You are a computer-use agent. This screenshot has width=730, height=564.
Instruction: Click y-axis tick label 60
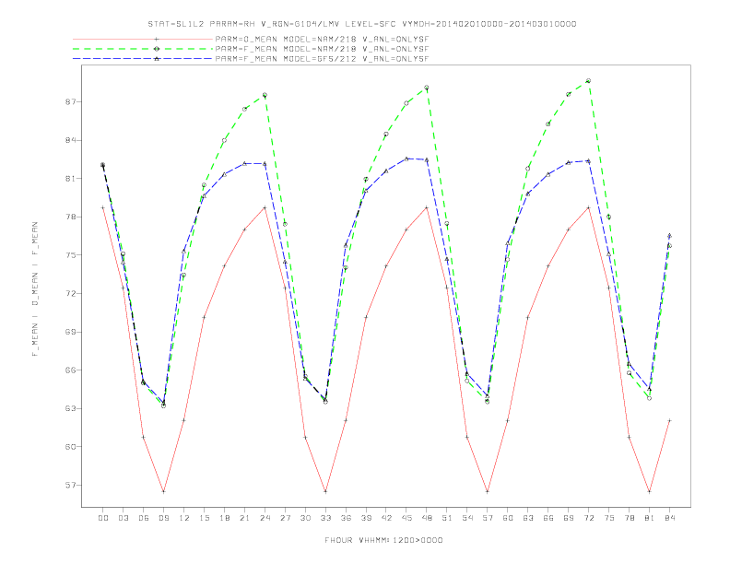coord(71,447)
